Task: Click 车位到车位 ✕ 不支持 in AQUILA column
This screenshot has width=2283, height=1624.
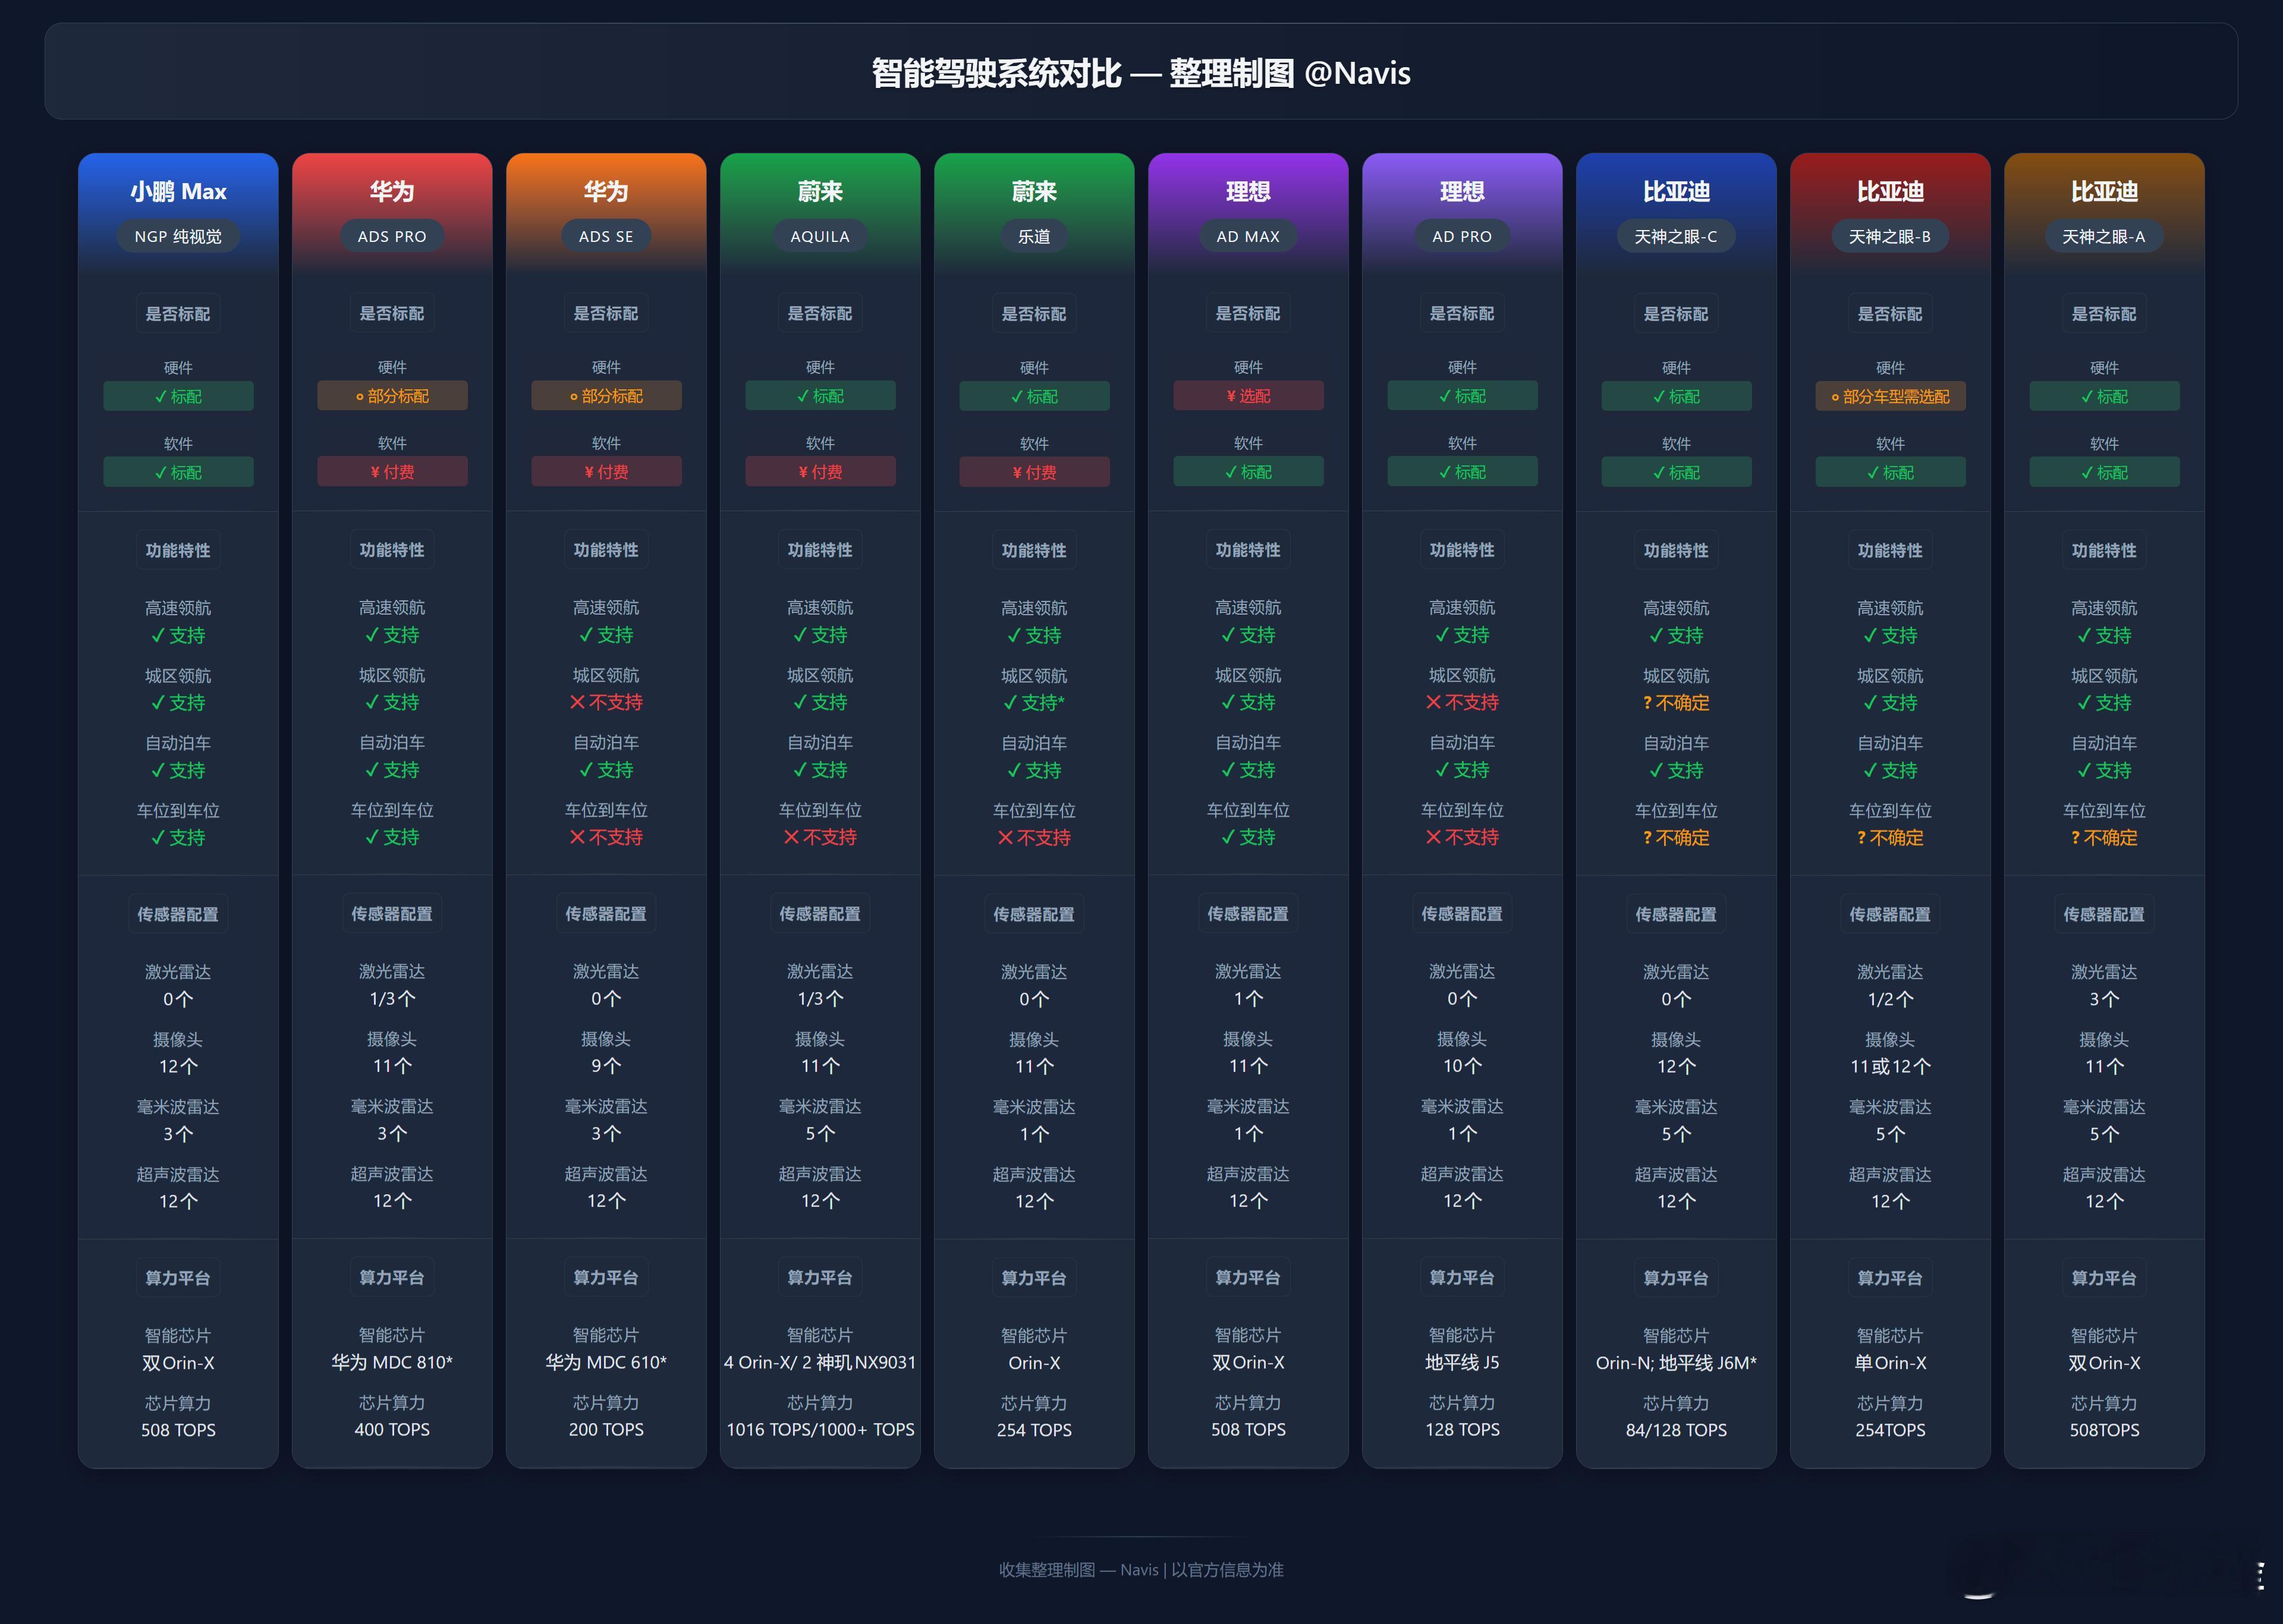Action: click(820, 838)
